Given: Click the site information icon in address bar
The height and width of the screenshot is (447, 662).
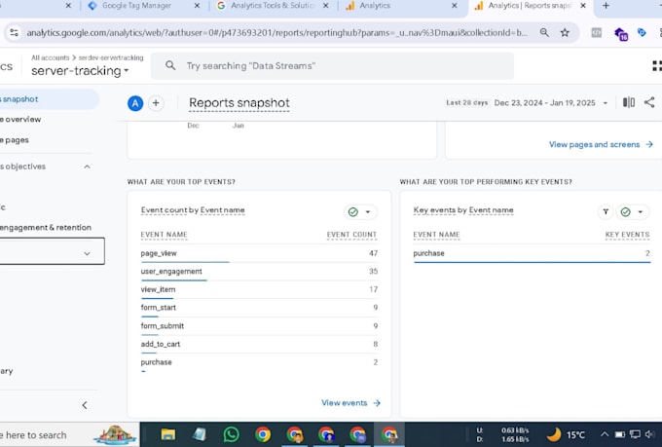Looking at the screenshot, I should (14, 32).
